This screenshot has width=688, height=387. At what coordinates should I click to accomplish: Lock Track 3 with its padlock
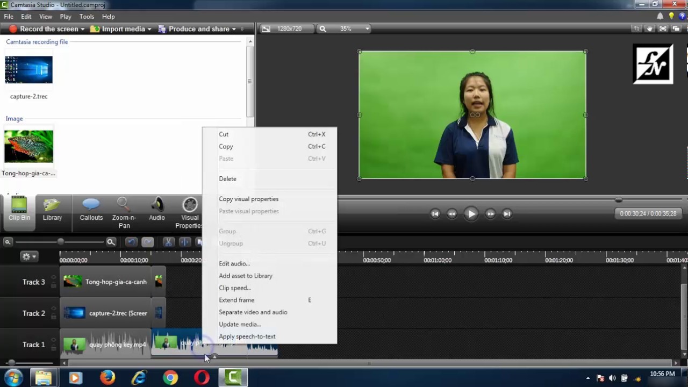point(53,285)
